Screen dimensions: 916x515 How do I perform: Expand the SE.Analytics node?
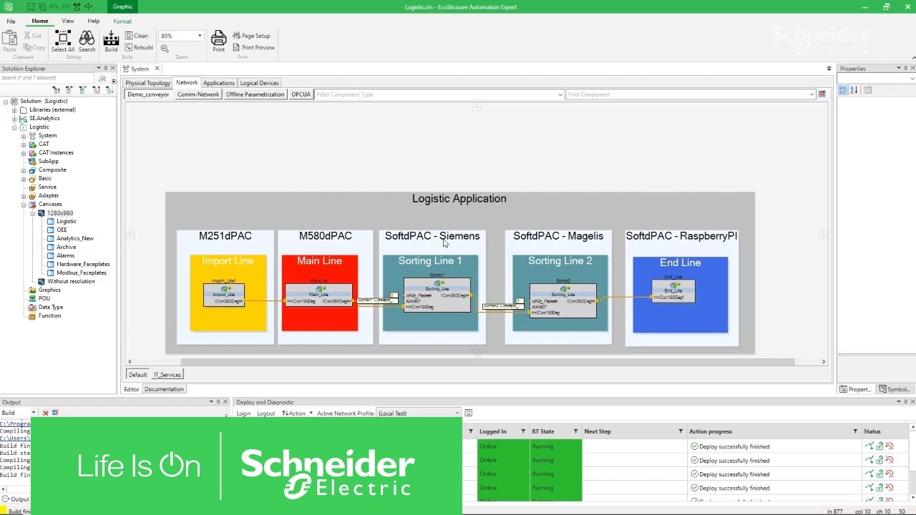(x=14, y=119)
